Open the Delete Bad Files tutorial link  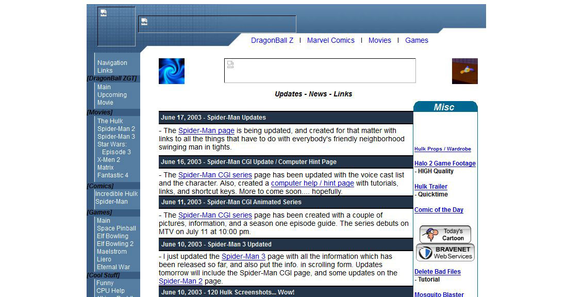coord(438,272)
